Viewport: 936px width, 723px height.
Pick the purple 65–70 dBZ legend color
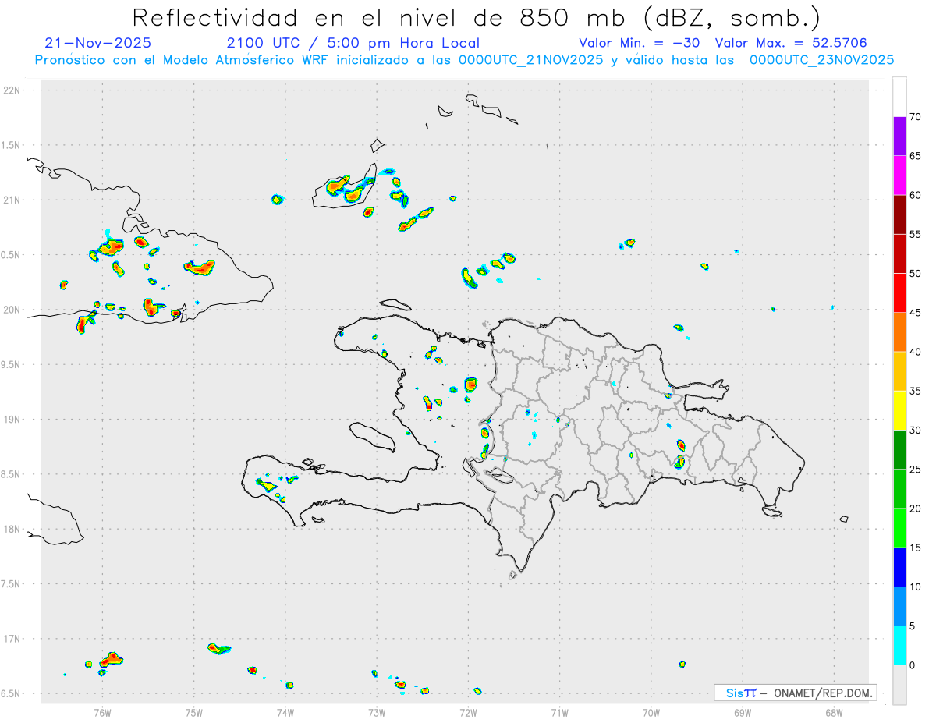tap(899, 136)
